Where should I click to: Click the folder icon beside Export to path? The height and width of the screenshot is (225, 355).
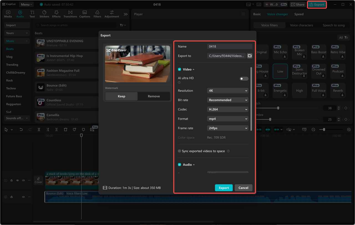point(250,56)
